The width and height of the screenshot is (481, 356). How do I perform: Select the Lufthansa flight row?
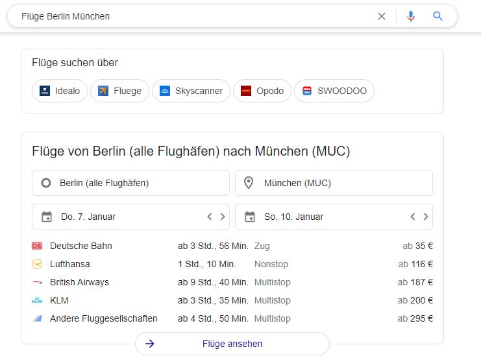pos(232,264)
